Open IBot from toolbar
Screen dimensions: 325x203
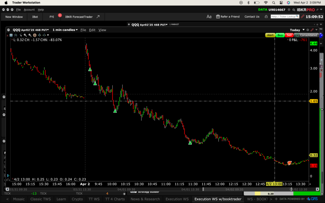[35, 17]
